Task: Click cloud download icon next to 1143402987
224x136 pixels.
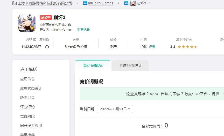Action: [47, 47]
